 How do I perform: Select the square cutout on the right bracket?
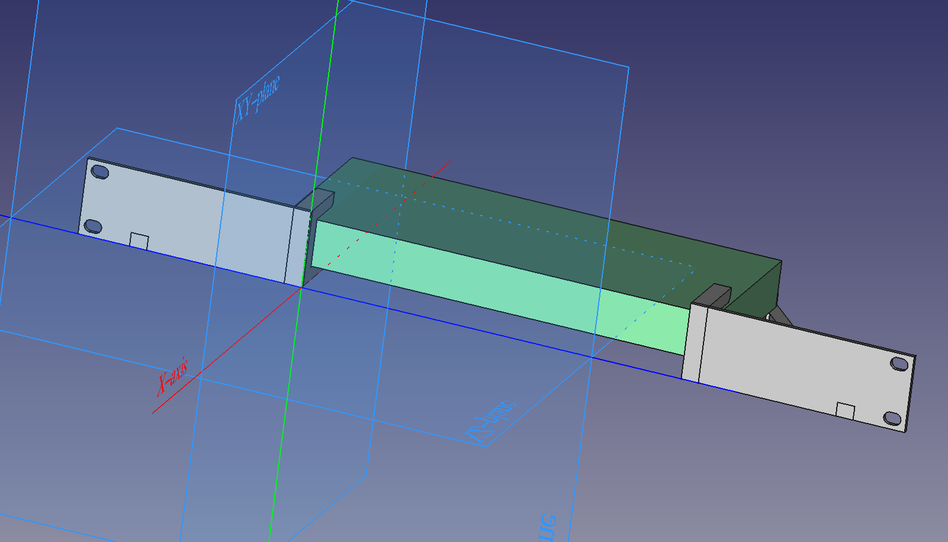(x=845, y=411)
